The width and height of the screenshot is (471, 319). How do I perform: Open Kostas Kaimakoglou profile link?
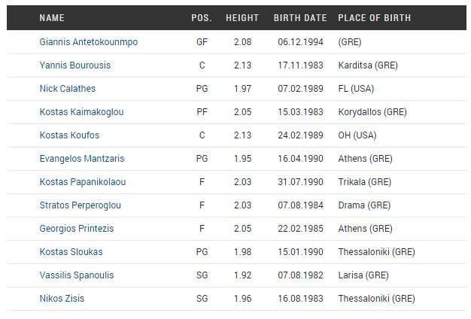pyautogui.click(x=82, y=112)
